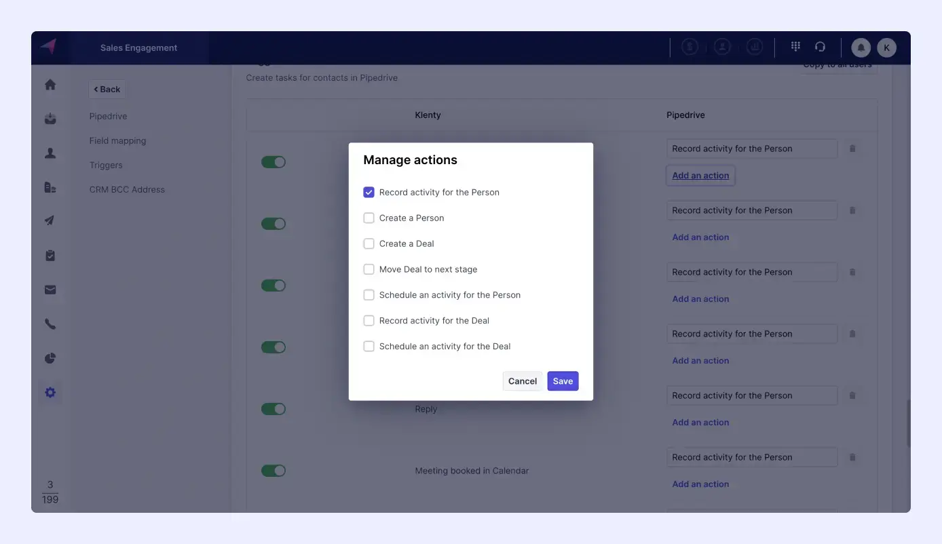Open the Accounts building icon in the sidebar
The image size is (942, 544).
pos(50,187)
